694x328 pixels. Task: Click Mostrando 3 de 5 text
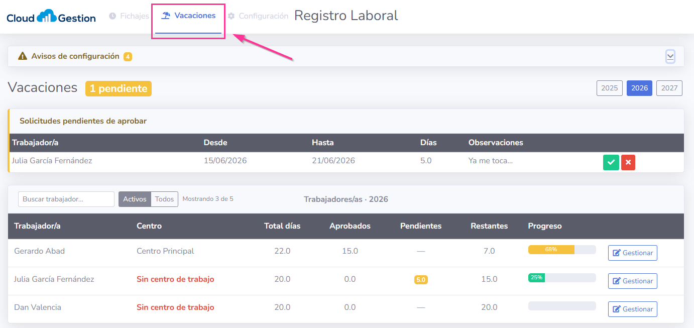click(208, 199)
